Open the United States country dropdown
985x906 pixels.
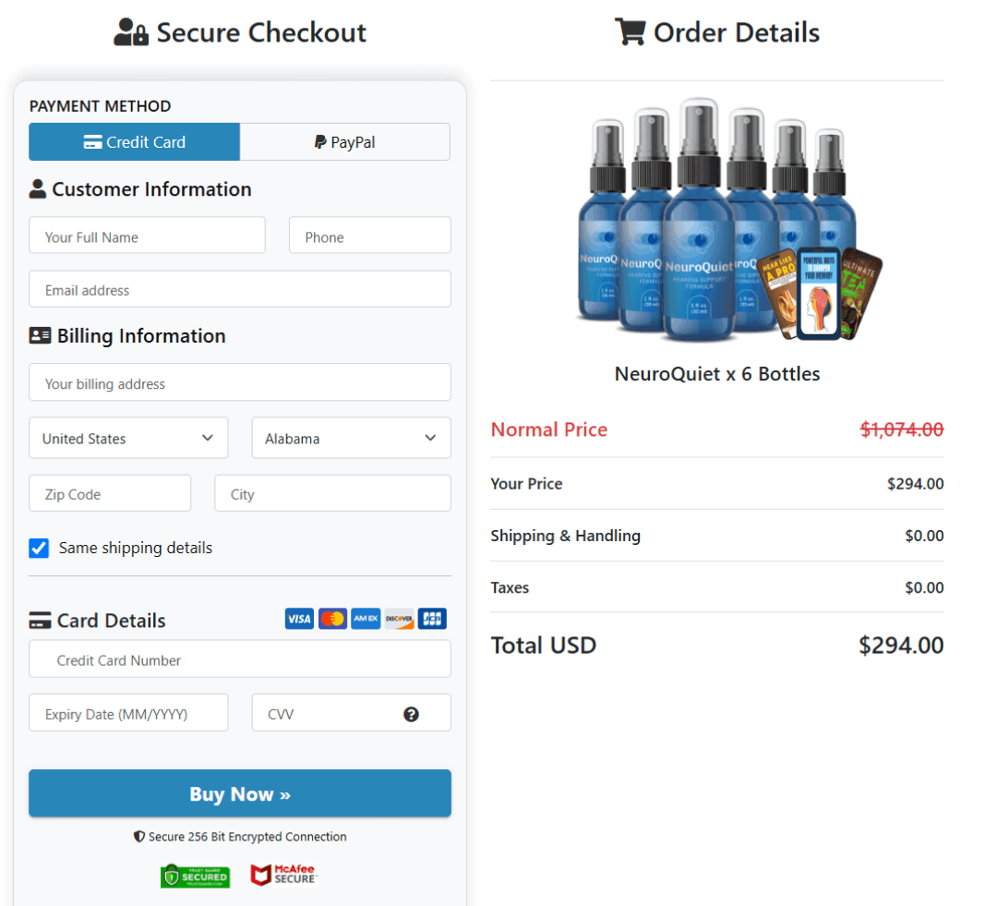pos(128,438)
